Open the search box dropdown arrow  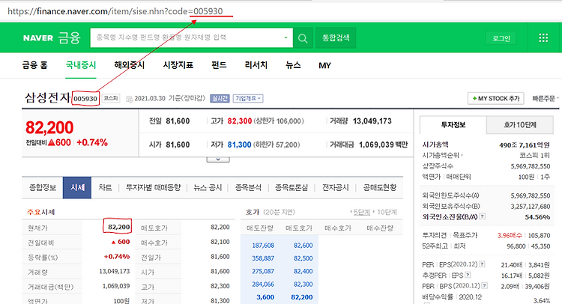pos(285,37)
